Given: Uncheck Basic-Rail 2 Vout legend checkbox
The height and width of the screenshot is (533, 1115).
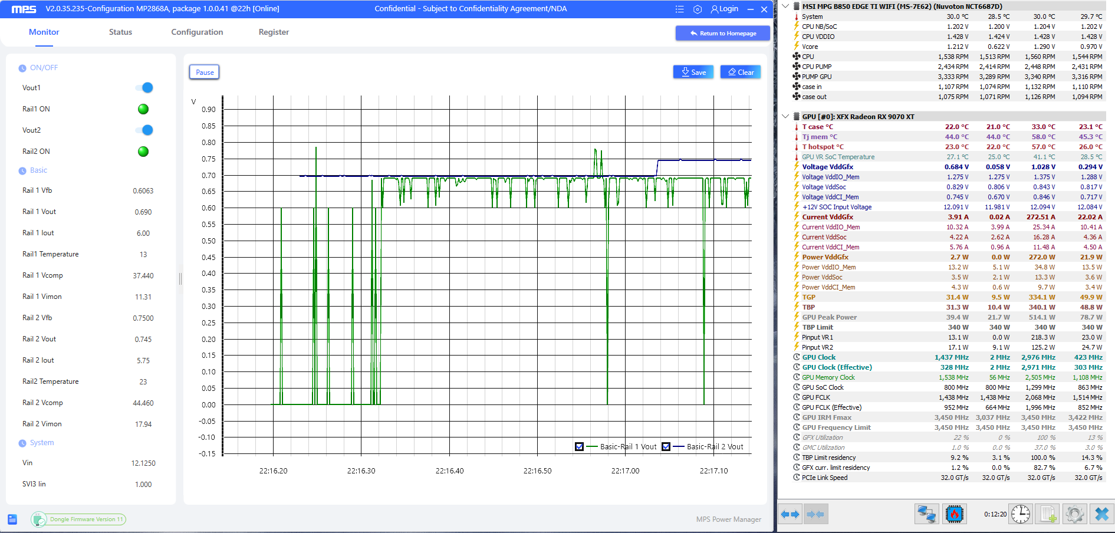Looking at the screenshot, I should click(x=666, y=446).
